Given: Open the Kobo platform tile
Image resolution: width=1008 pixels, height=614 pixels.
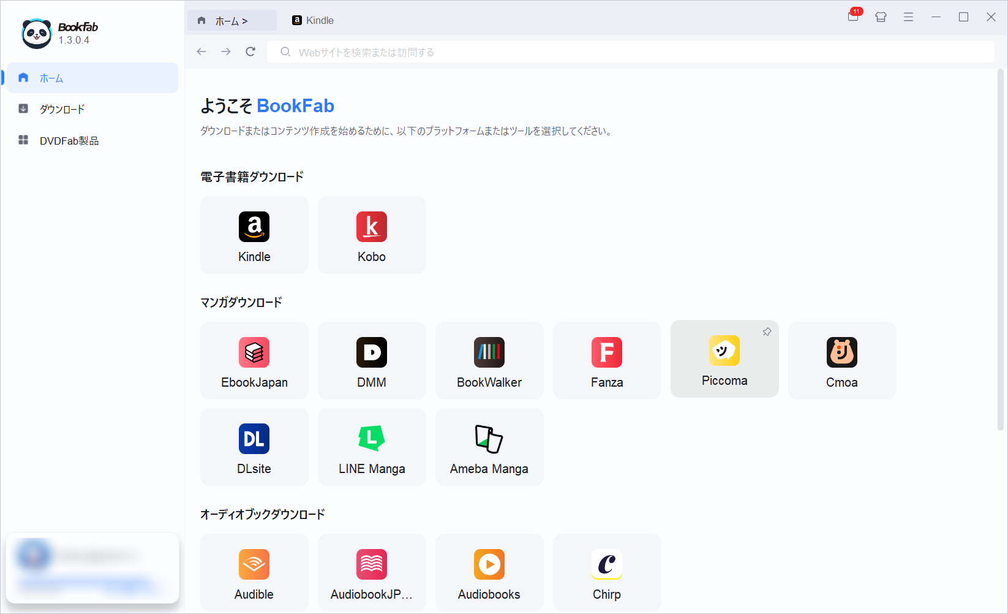Looking at the screenshot, I should coord(372,235).
